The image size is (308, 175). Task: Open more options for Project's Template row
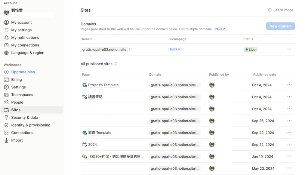[x=289, y=85]
